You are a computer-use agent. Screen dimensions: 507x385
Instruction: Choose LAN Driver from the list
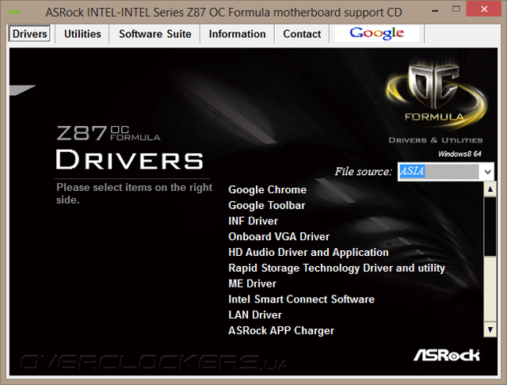255,314
